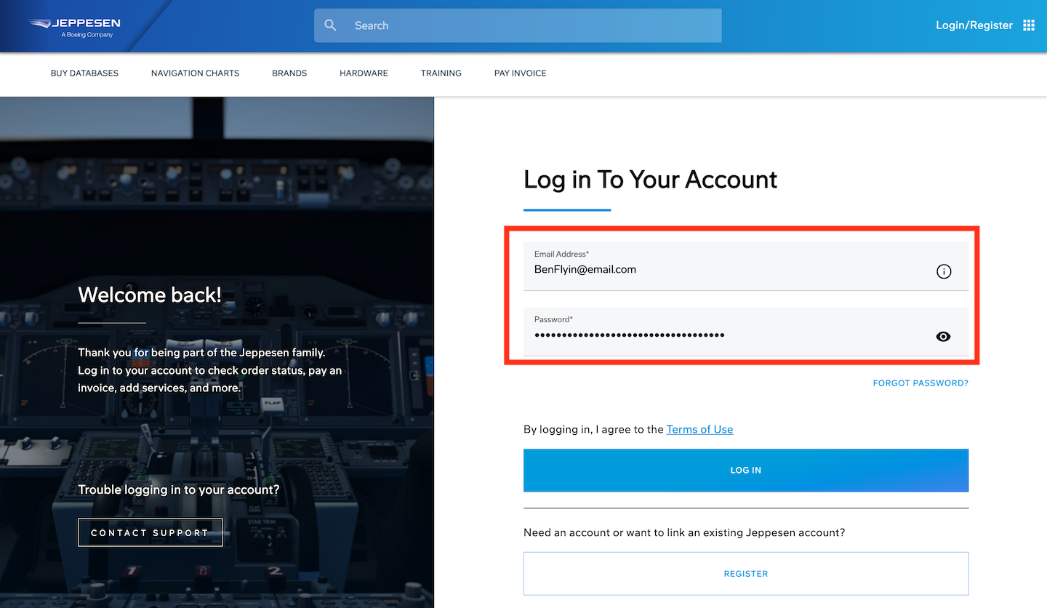The height and width of the screenshot is (608, 1047).
Task: Open Pay Invoice menu item
Action: [521, 73]
